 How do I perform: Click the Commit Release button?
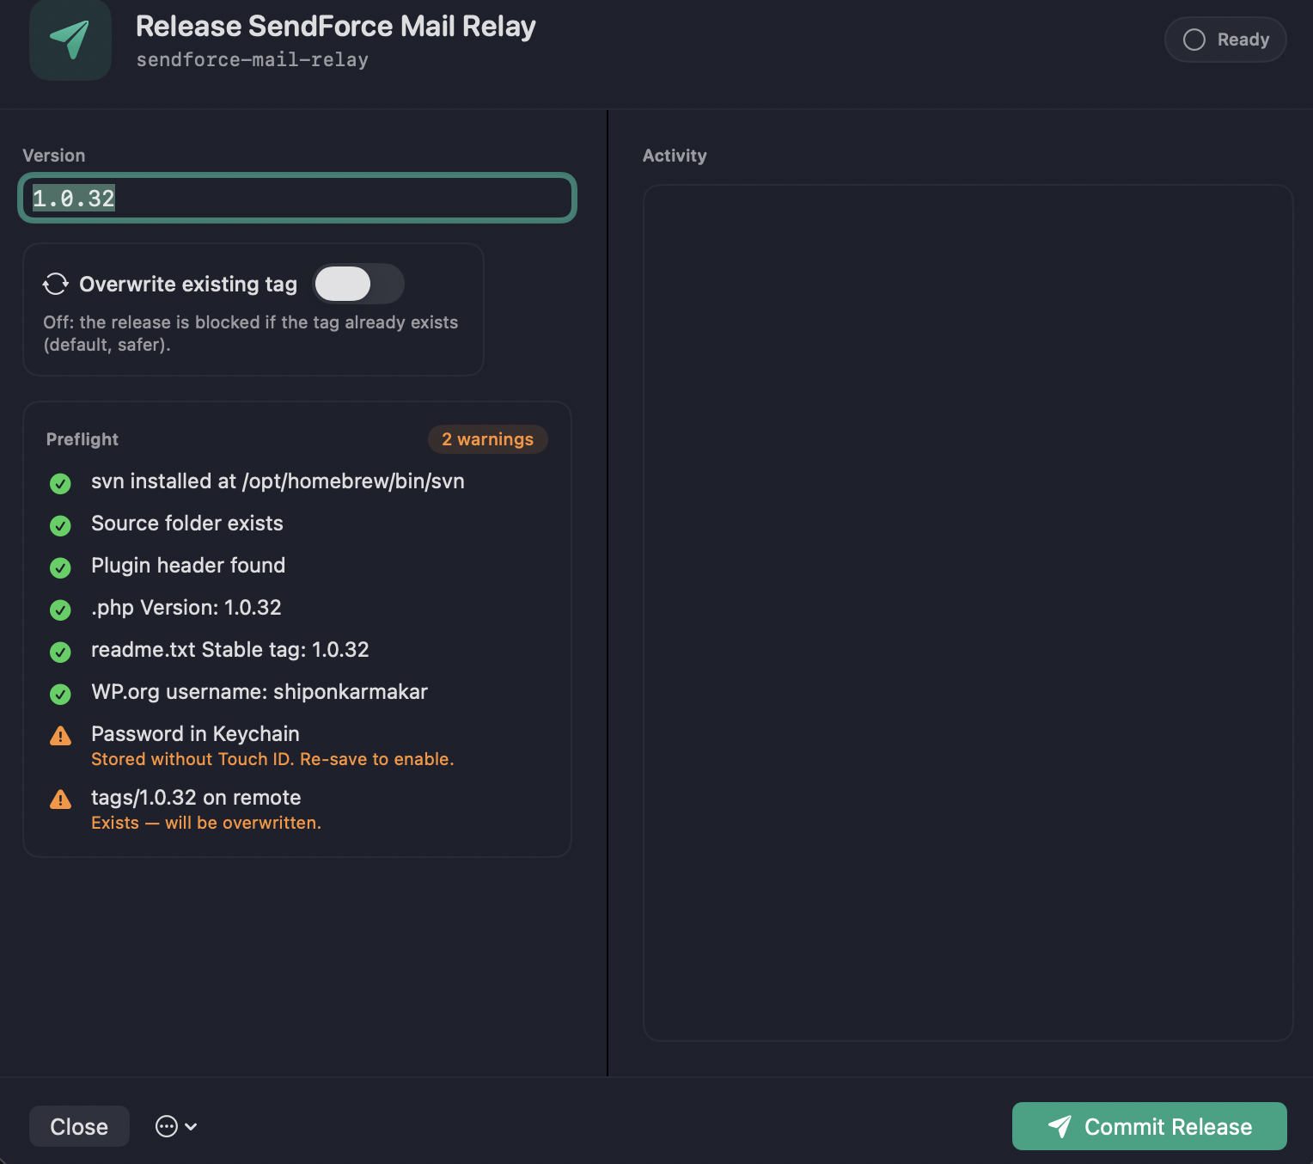pyautogui.click(x=1150, y=1126)
